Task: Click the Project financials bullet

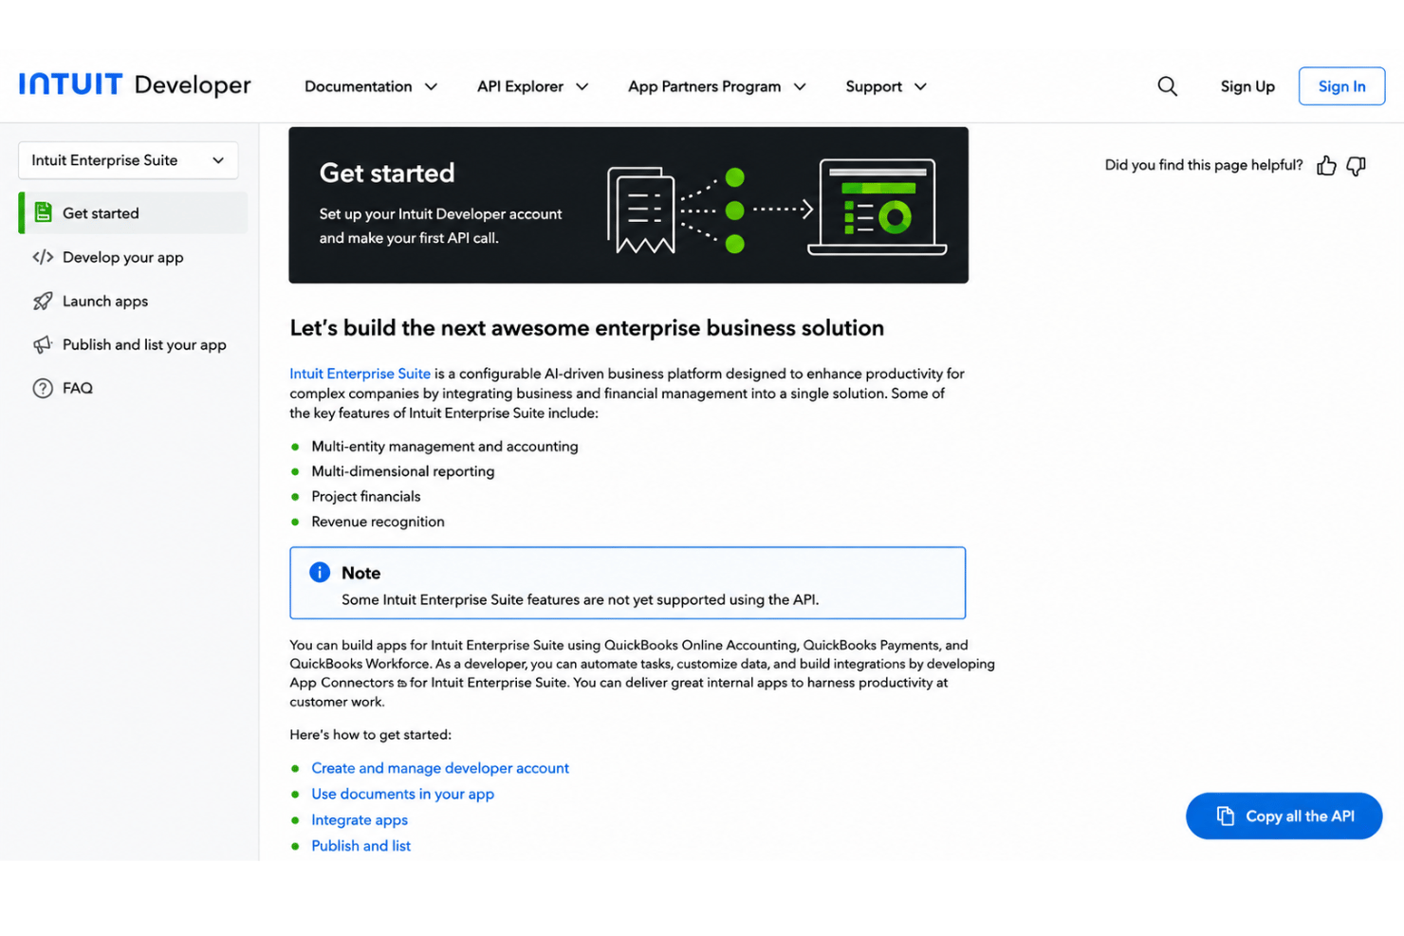Action: [x=365, y=496]
